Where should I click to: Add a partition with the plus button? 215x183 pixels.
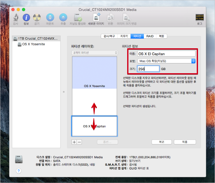pyautogui.click(x=74, y=142)
